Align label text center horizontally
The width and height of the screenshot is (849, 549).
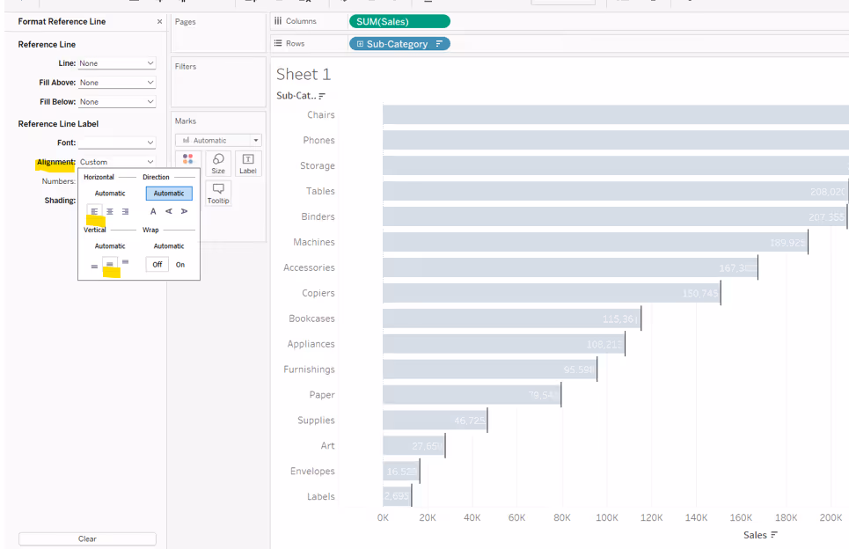point(110,212)
